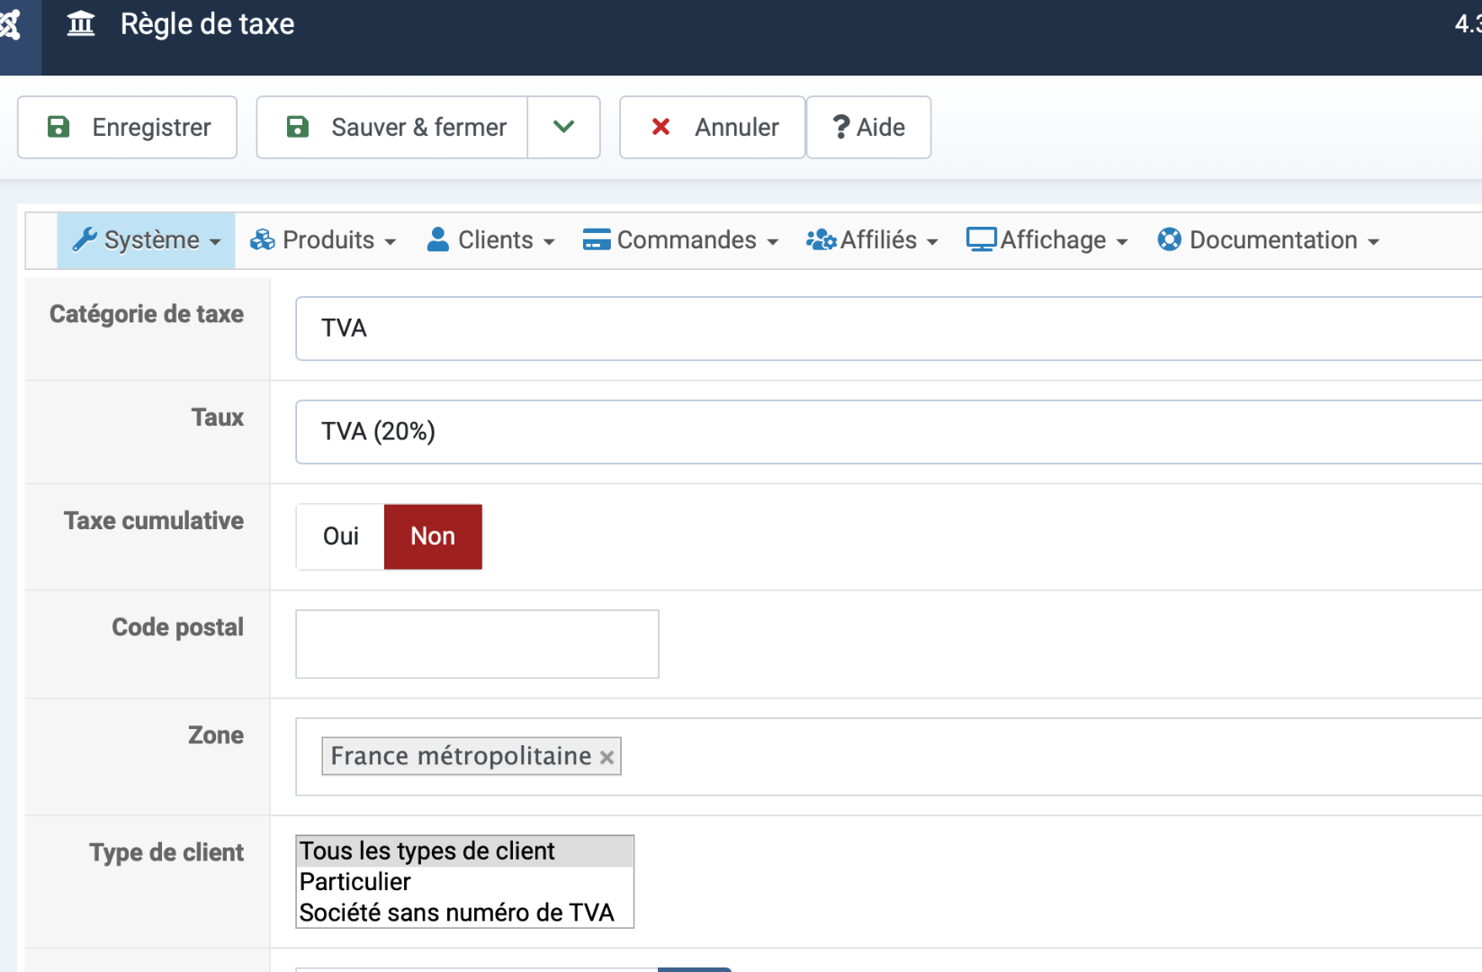Remove France métropolitaine zone tag

pyautogui.click(x=607, y=757)
